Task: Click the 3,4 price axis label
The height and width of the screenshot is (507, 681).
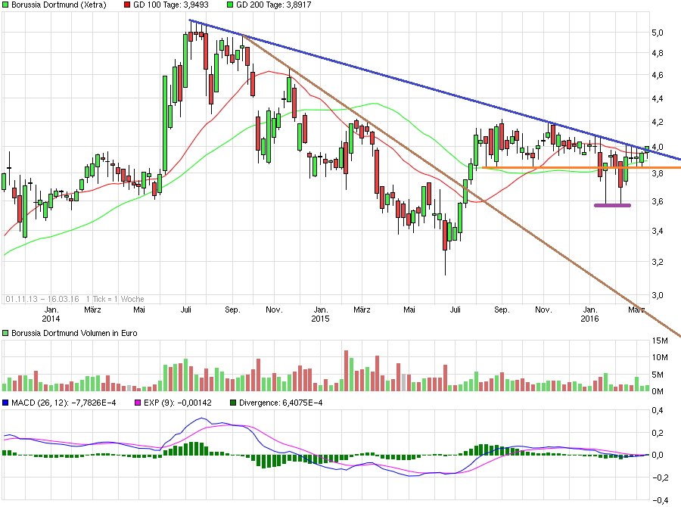Action: click(658, 231)
